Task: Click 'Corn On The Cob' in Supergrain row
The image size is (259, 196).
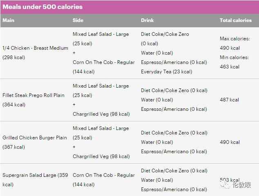Action: (103, 175)
